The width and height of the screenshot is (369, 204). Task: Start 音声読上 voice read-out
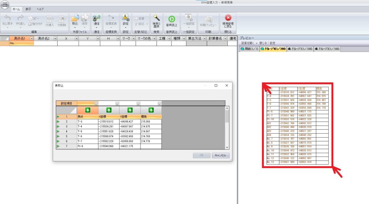pyautogui.click(x=172, y=18)
